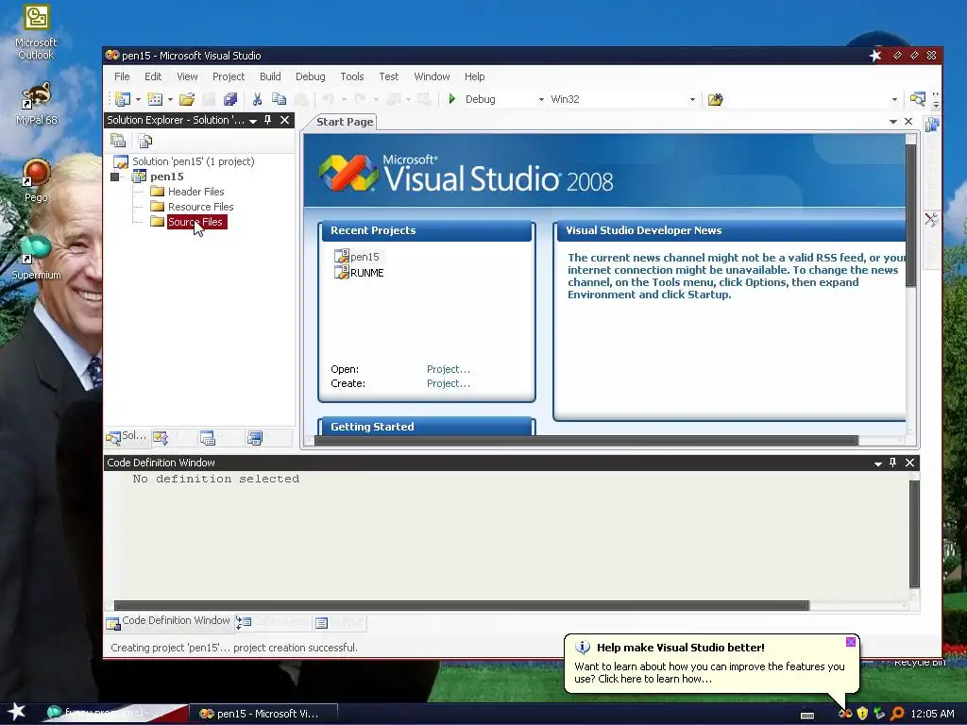The width and height of the screenshot is (967, 725).
Task: Open Microsoft Outlook desktop shortcut
Action: pos(36,33)
